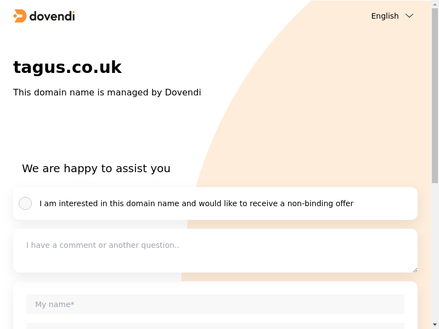Click the tagus.co.uk domain heading
Viewport: 439px width, 329px height.
(x=67, y=67)
